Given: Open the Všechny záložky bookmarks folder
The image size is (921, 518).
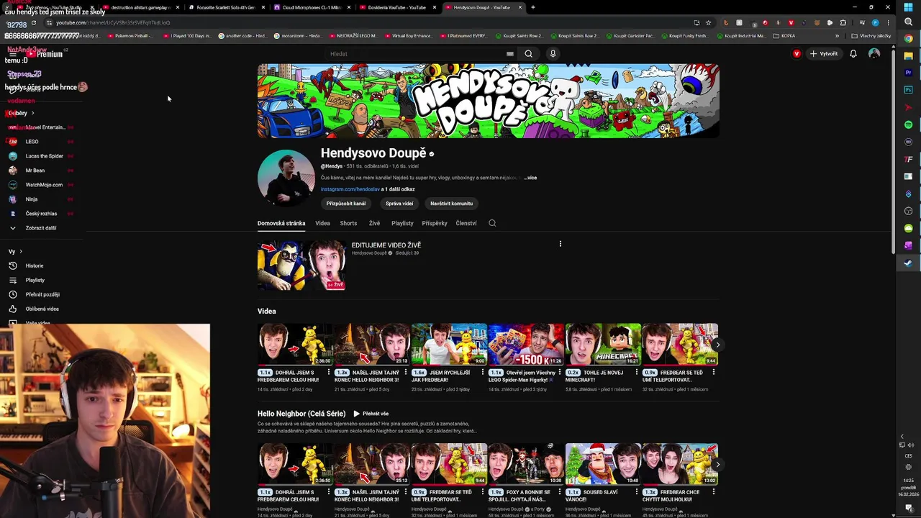Looking at the screenshot, I should tap(871, 35).
